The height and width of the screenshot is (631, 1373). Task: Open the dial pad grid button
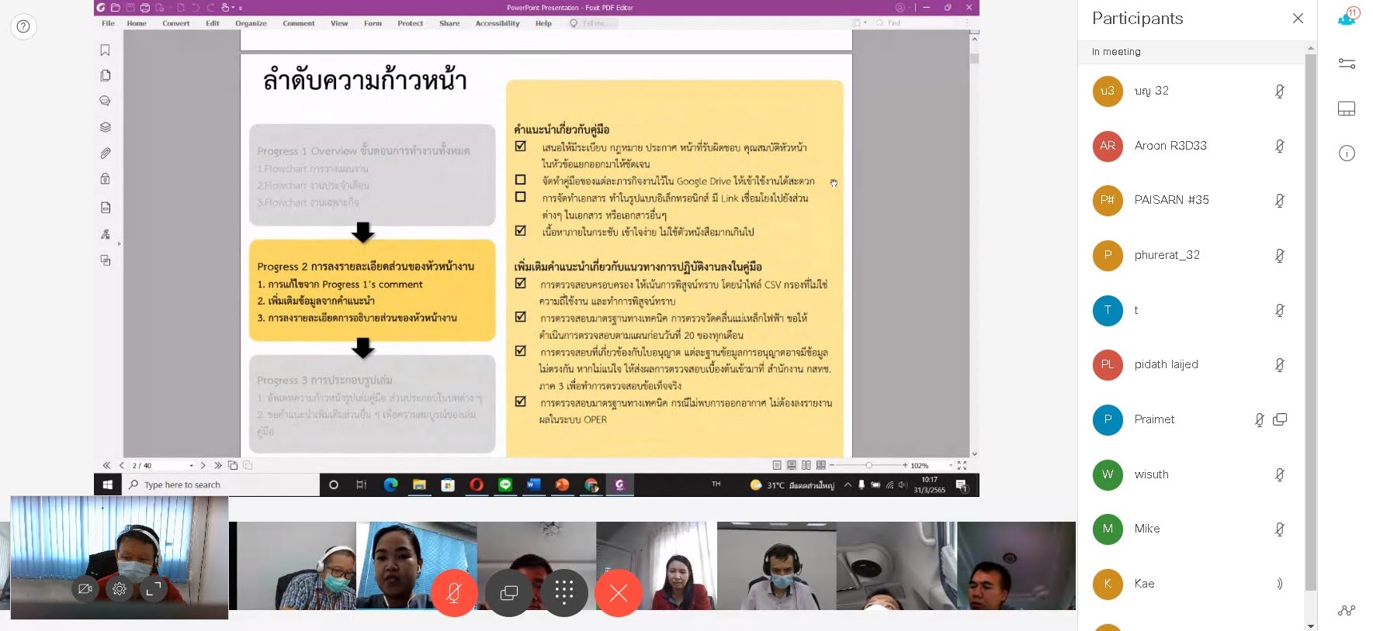tap(564, 593)
